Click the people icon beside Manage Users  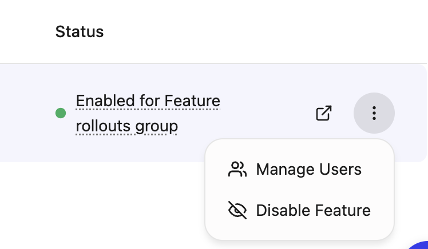pyautogui.click(x=237, y=170)
